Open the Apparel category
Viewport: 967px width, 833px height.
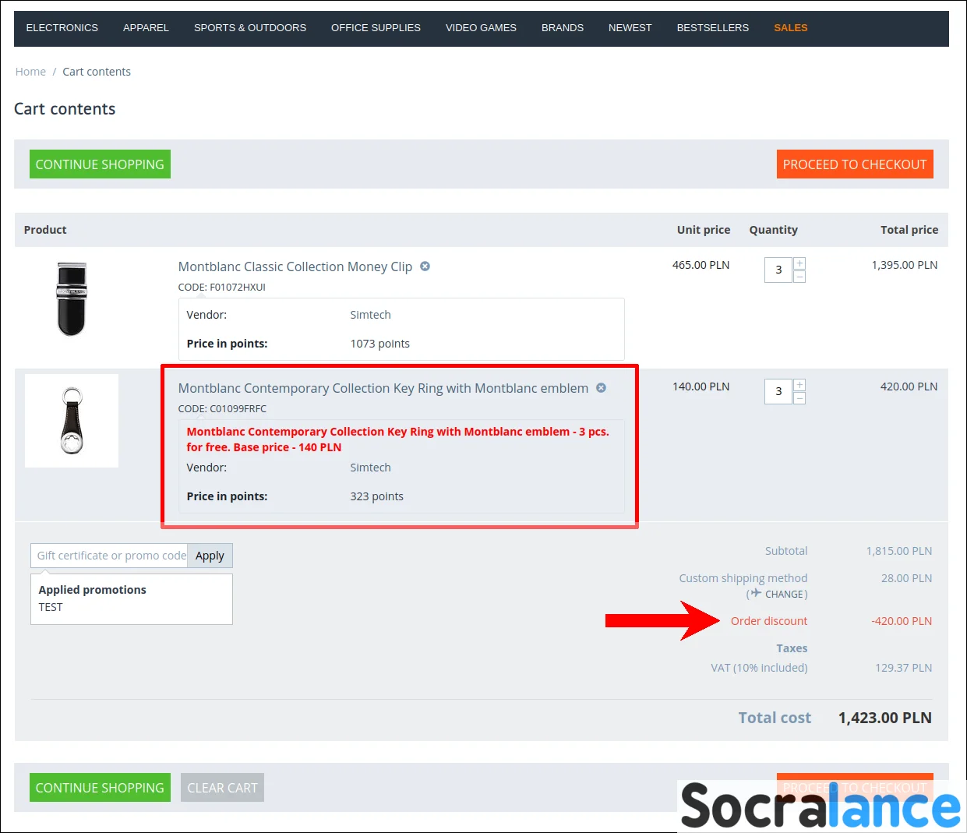pyautogui.click(x=146, y=28)
